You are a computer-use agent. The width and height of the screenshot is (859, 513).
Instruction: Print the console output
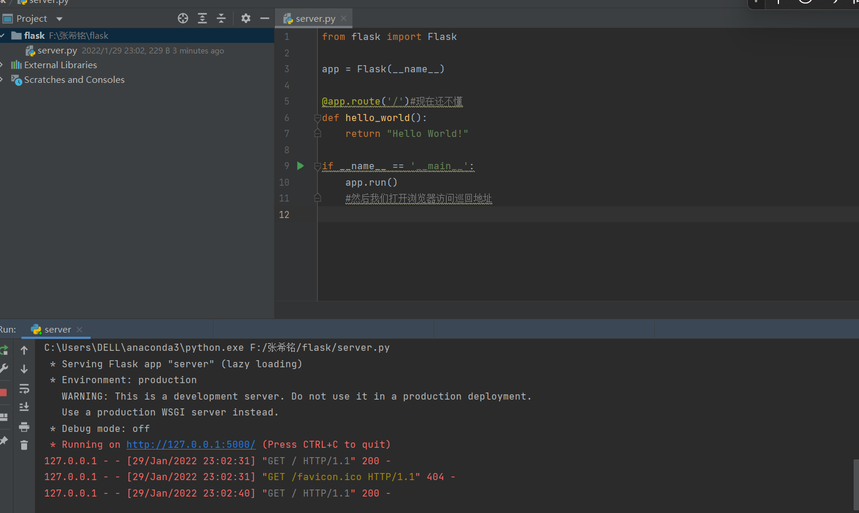[24, 427]
